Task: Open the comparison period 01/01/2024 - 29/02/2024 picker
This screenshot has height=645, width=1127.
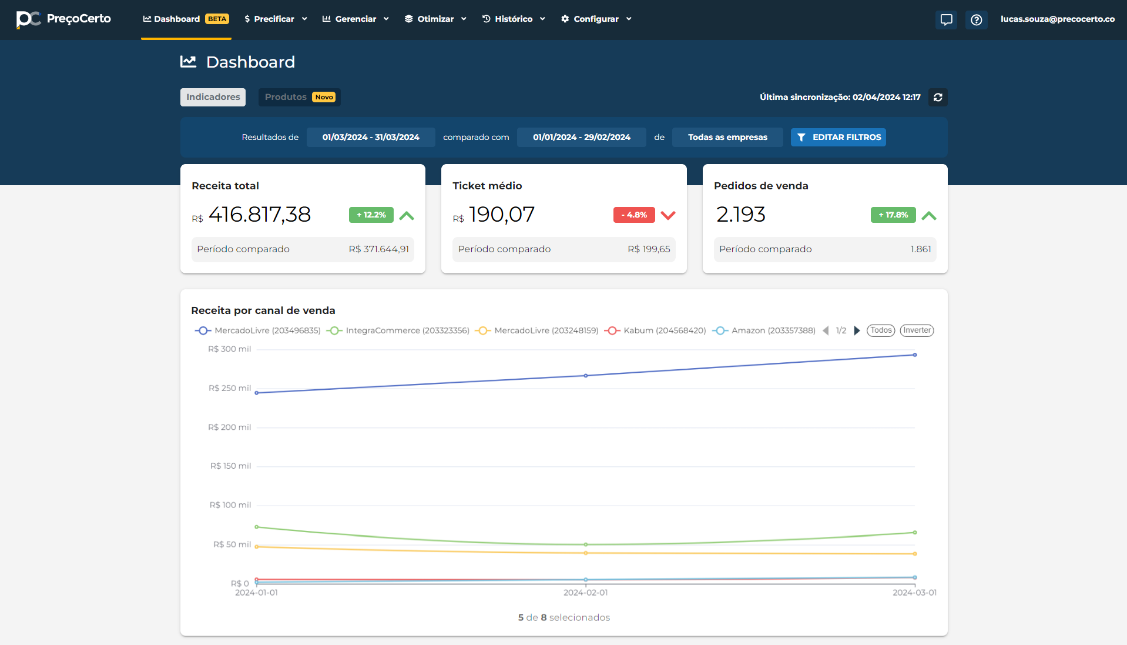Action: tap(582, 137)
